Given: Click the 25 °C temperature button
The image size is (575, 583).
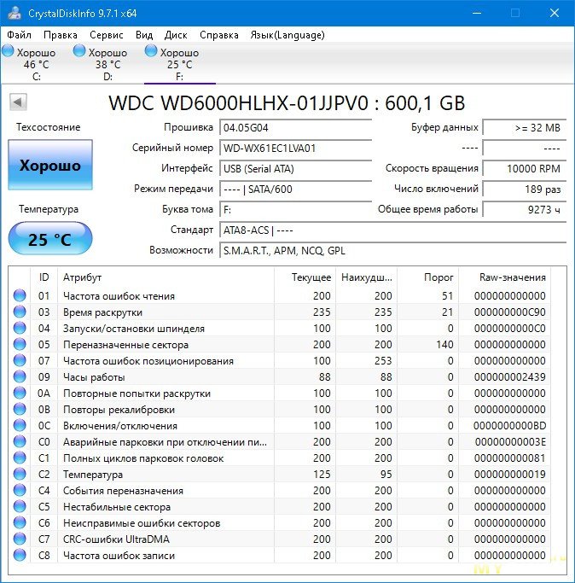Looking at the screenshot, I should (x=49, y=239).
